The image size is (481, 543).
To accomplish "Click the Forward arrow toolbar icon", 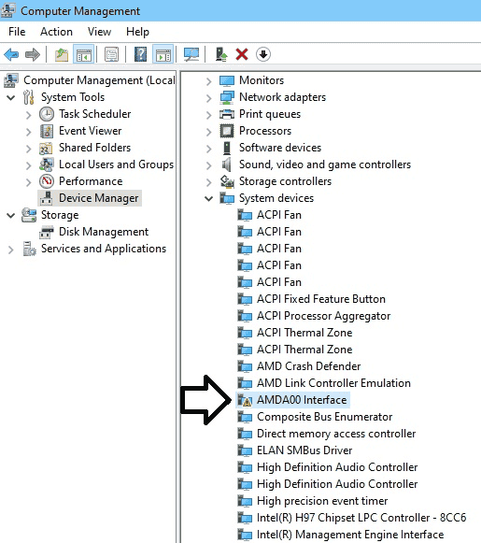I will click(33, 54).
